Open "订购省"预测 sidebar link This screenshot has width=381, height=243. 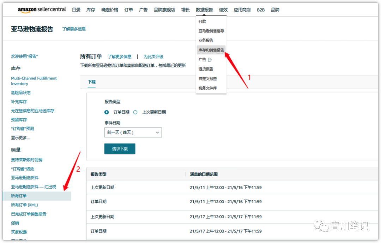pyautogui.click(x=22, y=129)
